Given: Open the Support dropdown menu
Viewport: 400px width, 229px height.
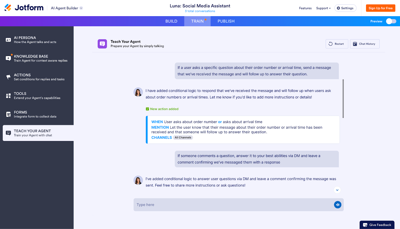Looking at the screenshot, I should (x=323, y=8).
